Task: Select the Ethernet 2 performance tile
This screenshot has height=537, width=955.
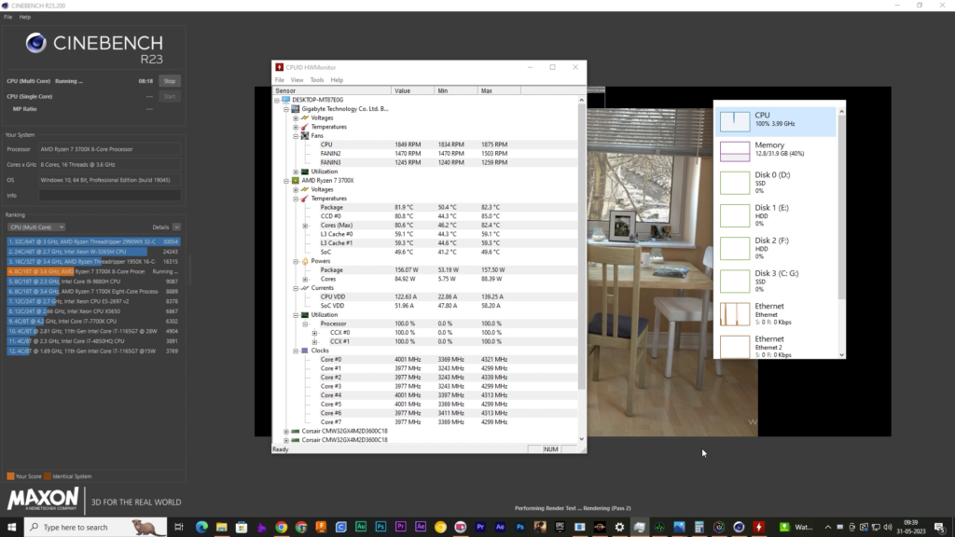Action: coord(777,347)
